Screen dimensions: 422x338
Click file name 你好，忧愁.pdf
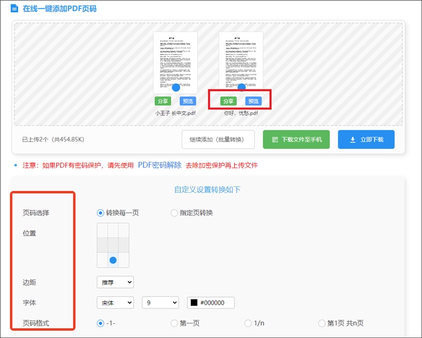point(241,113)
